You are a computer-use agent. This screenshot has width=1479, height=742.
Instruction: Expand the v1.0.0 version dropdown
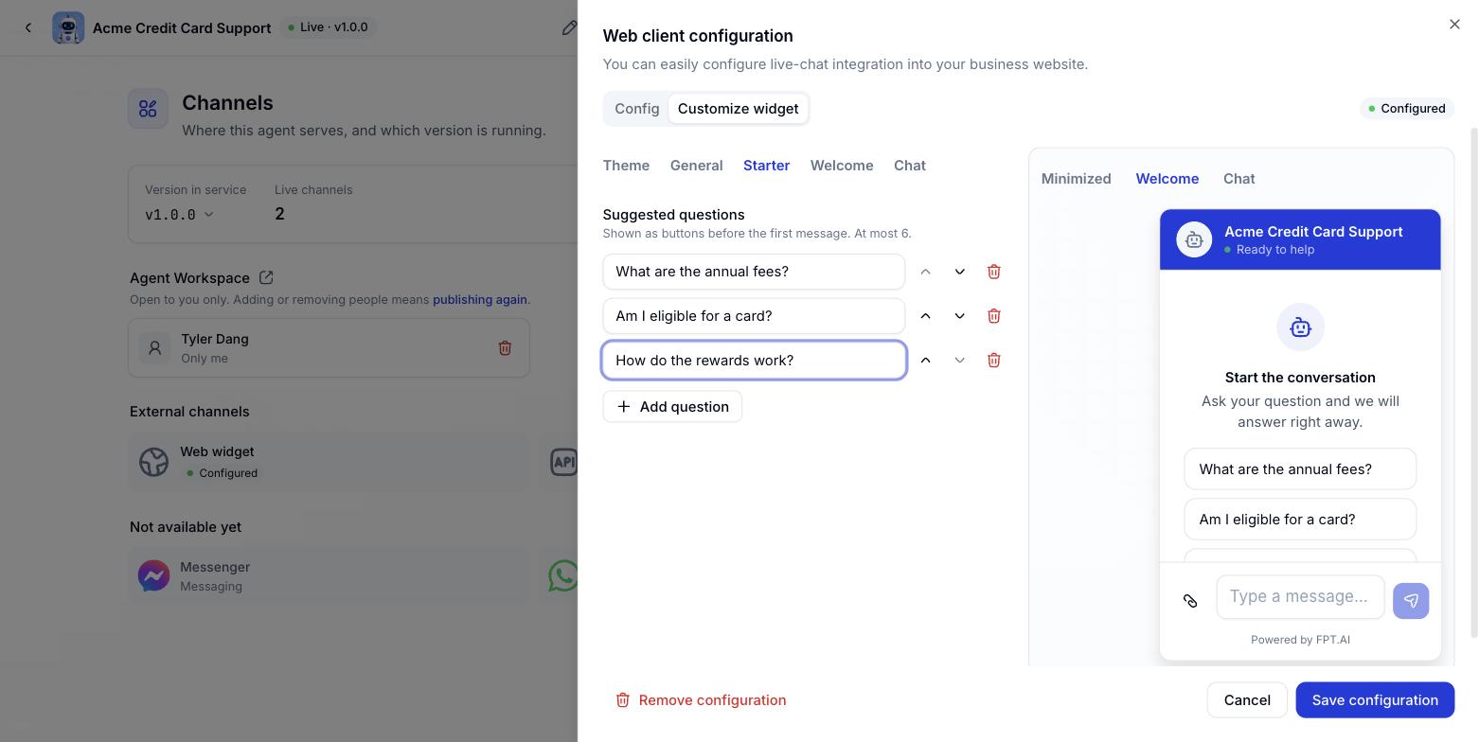[x=180, y=215]
